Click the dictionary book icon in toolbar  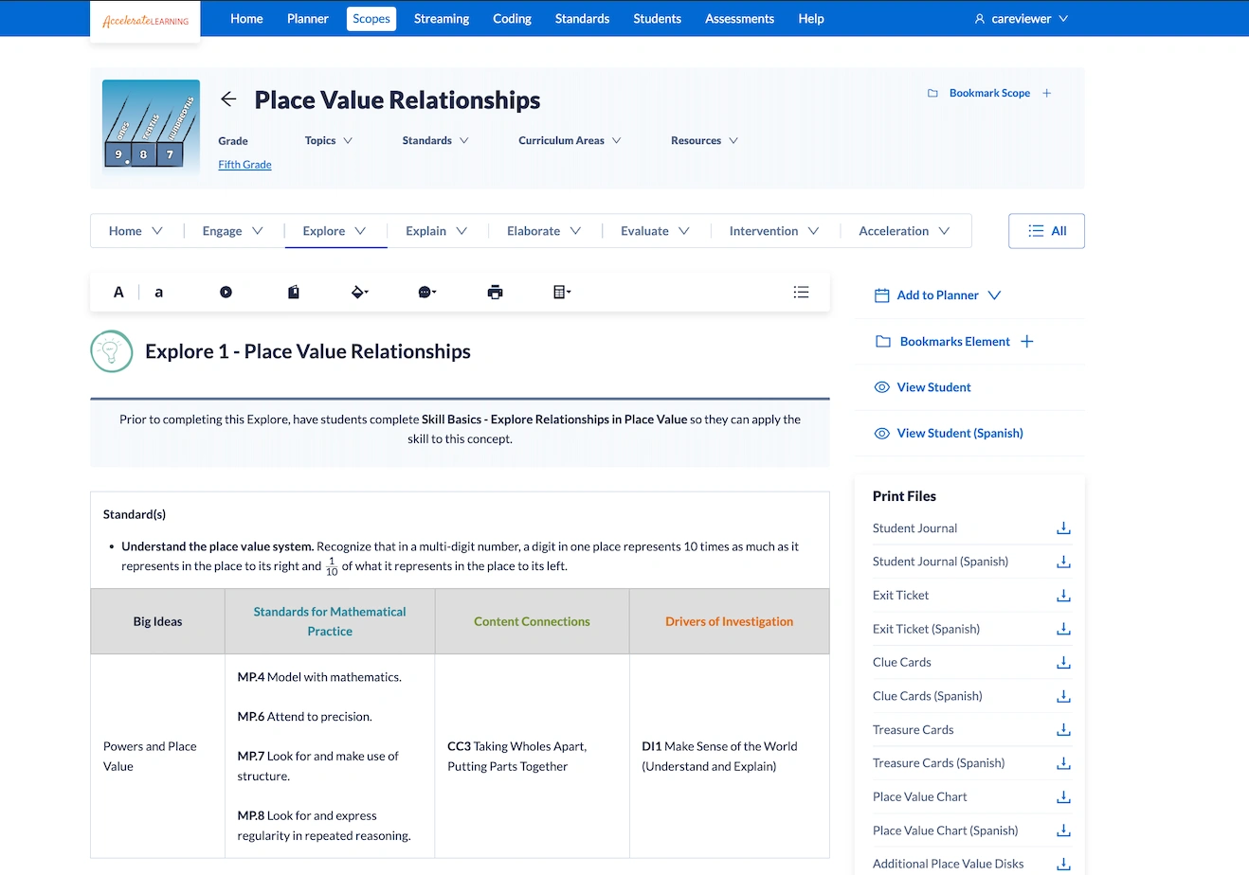(294, 293)
